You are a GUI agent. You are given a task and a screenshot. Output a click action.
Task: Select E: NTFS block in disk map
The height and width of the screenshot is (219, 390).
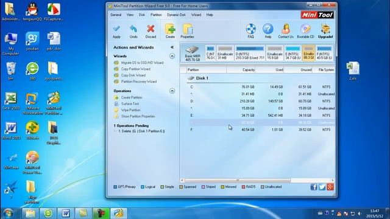tap(292, 53)
